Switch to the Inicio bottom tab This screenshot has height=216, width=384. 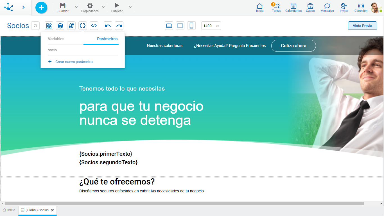(x=9, y=210)
